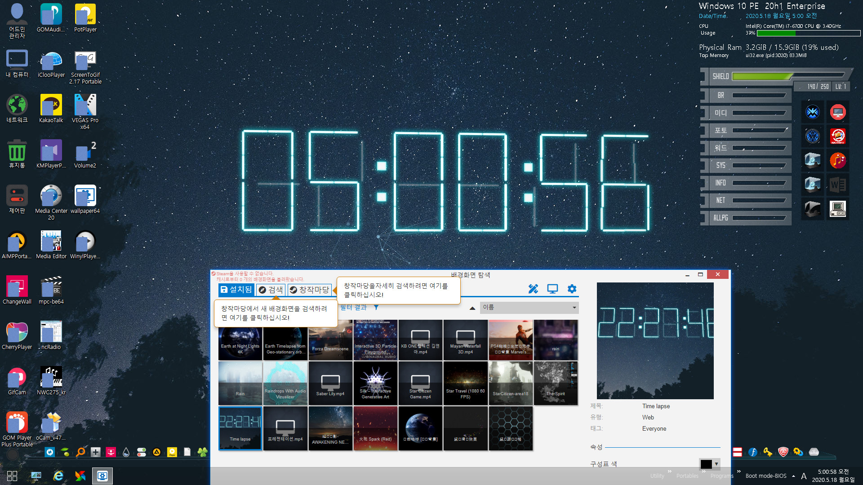The width and height of the screenshot is (863, 485).
Task: Click the colorful pinwheel taskbar icon
Action: 80,476
